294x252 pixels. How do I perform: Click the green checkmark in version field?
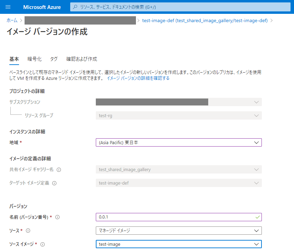pyautogui.click(x=257, y=217)
